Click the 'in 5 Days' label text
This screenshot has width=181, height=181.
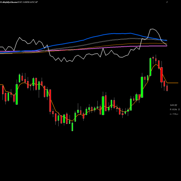click(x=174, y=114)
